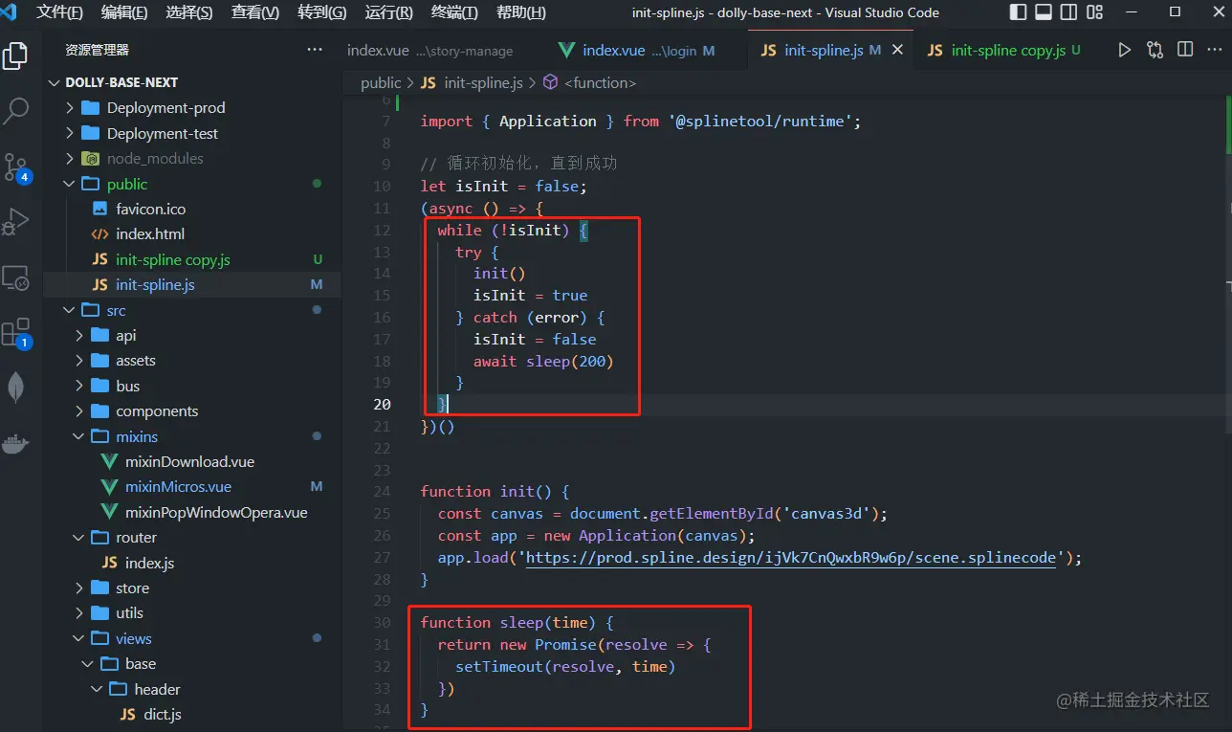Open the MongoDB leaf icon view

[x=16, y=388]
